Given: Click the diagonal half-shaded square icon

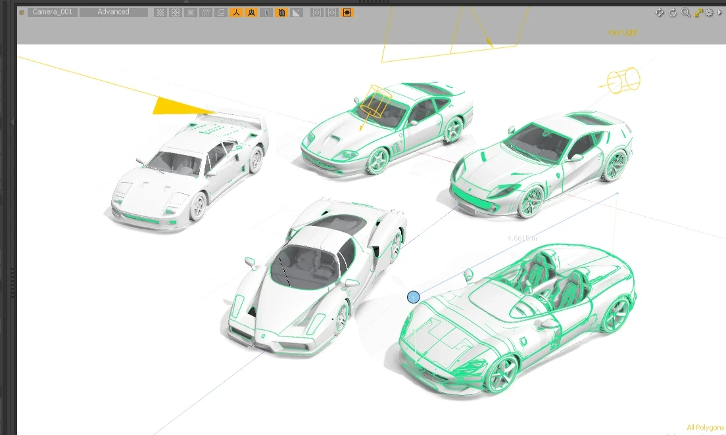Looking at the screenshot, I should (297, 12).
